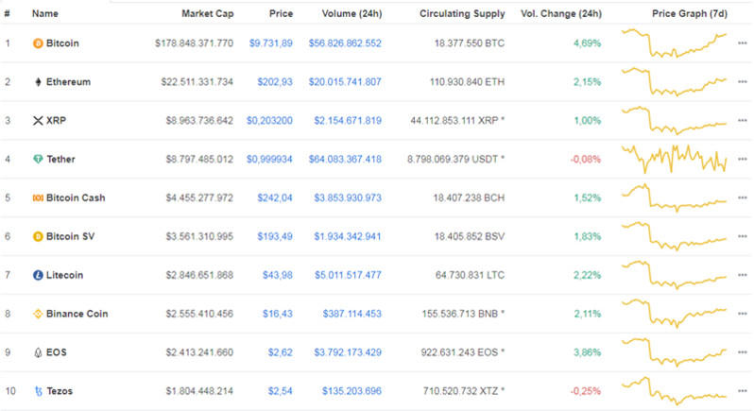Screen dimensions: 754x411
Task: Open the three-dot menu on Tether row
Action: pyautogui.click(x=743, y=160)
